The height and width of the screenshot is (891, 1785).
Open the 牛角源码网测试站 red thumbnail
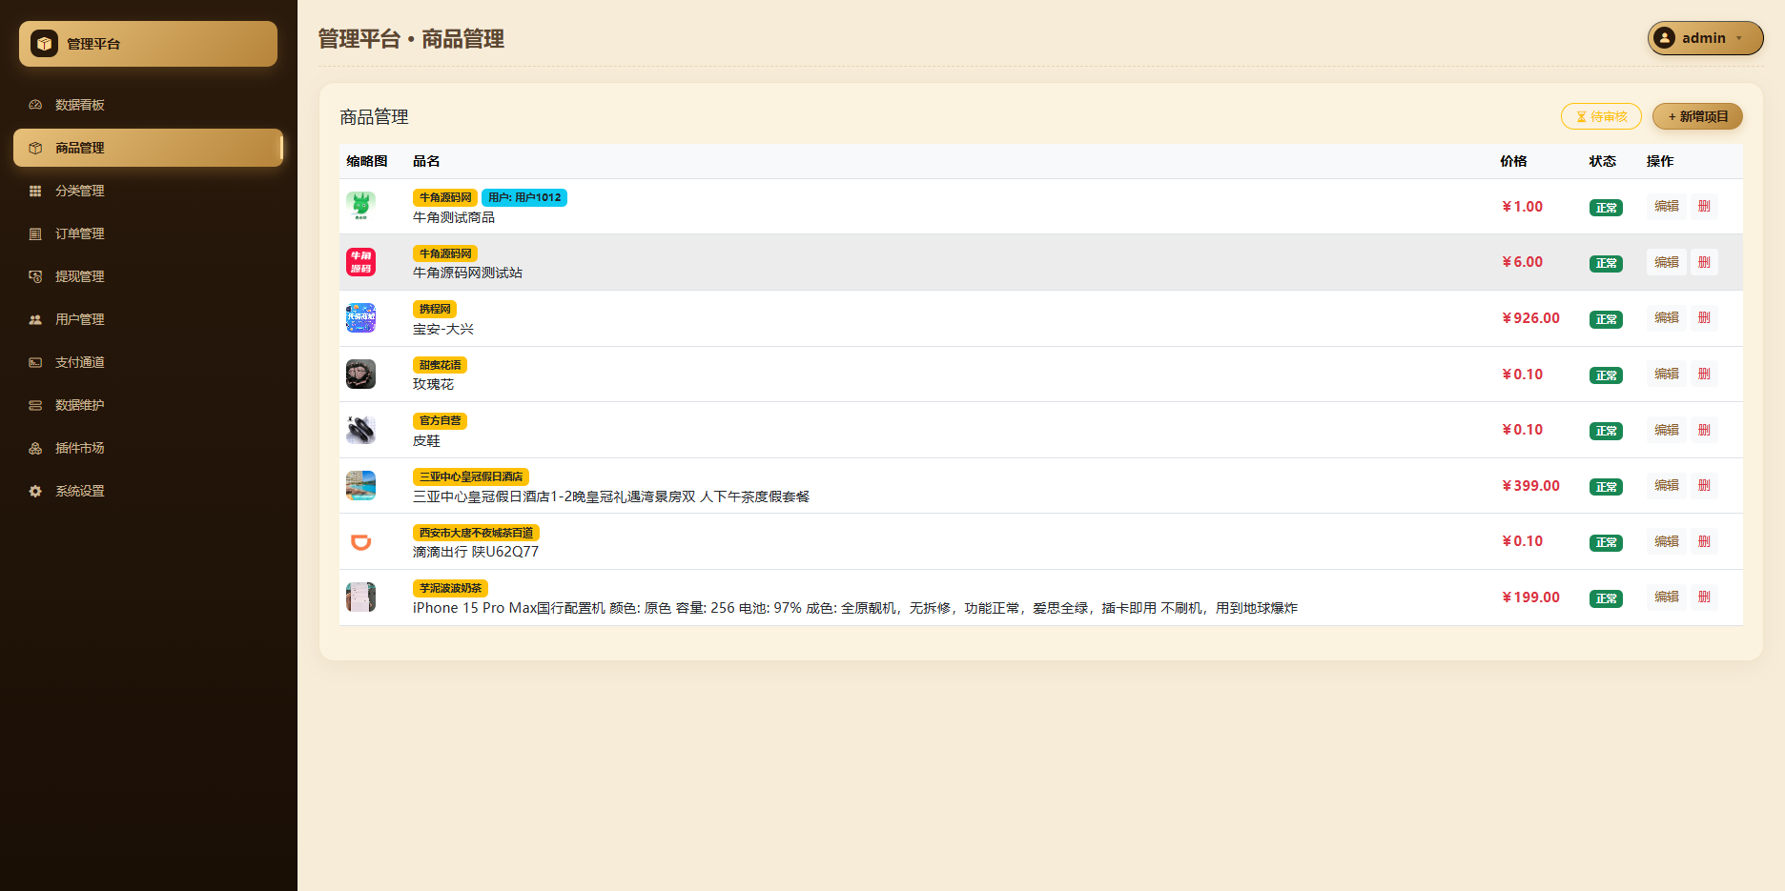(x=360, y=262)
